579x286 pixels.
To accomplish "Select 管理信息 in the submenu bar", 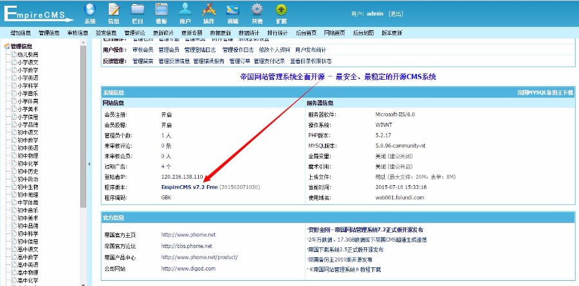I will point(49,33).
